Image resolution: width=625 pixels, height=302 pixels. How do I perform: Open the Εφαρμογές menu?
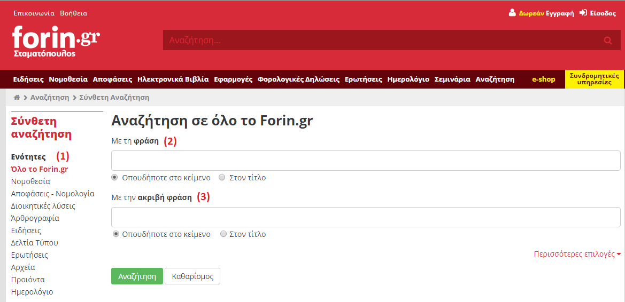tap(233, 79)
